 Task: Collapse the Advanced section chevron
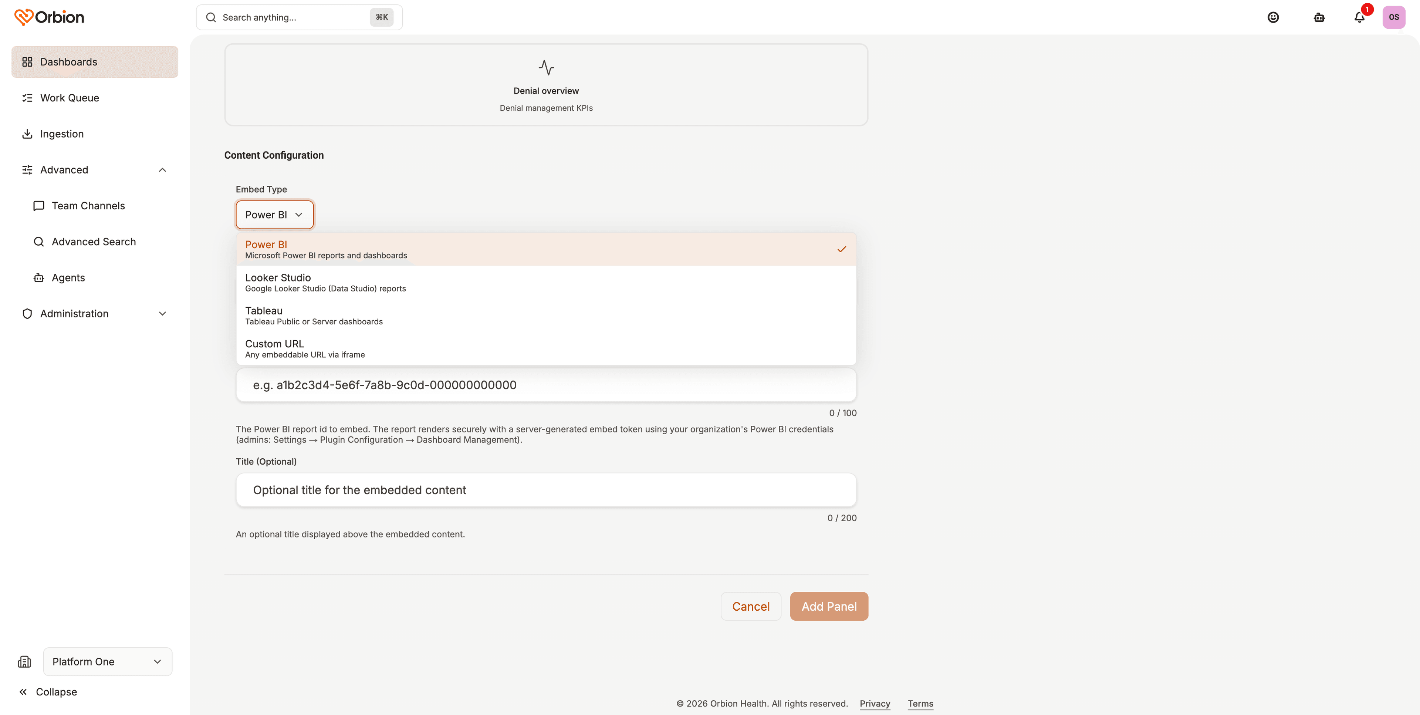point(163,170)
